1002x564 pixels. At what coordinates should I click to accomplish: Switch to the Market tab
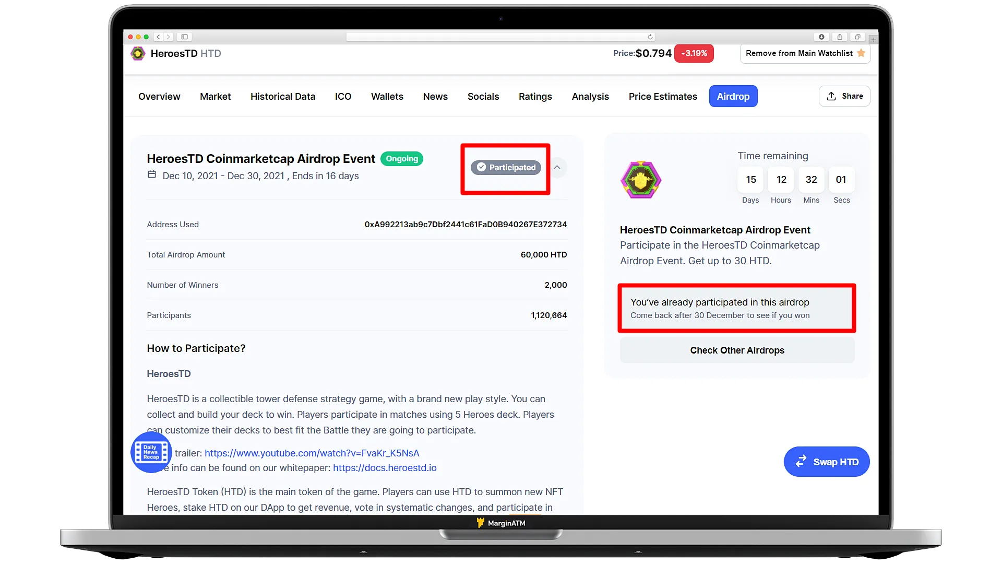(215, 97)
